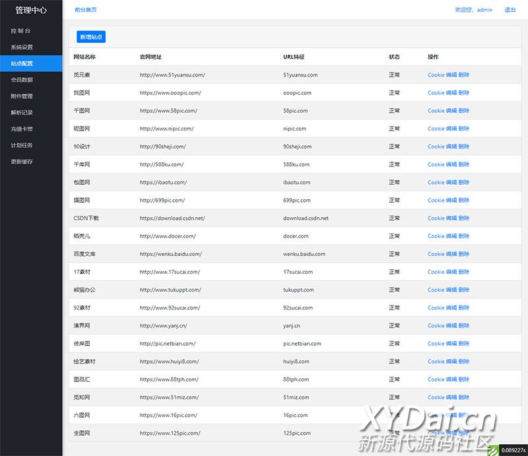Click the download.csdn.net URL特征 cell
Image resolution: width=528 pixels, height=456 pixels.
pos(306,218)
